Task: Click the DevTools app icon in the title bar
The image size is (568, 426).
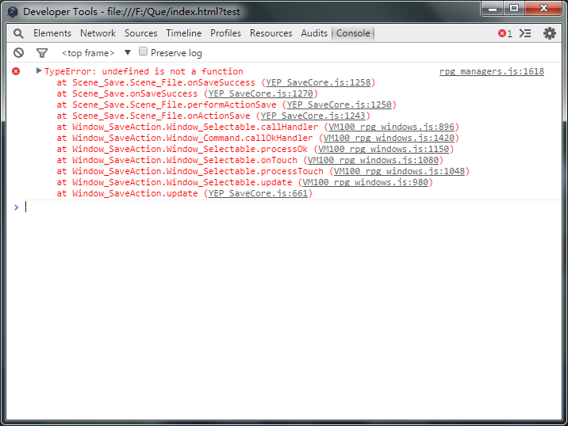Action: (13, 12)
